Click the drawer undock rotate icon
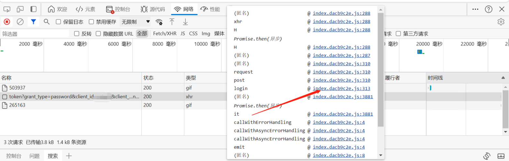 click(487, 156)
